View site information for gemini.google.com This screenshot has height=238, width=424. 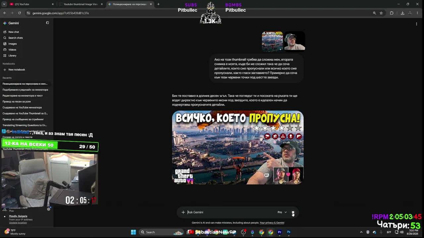click(28, 13)
